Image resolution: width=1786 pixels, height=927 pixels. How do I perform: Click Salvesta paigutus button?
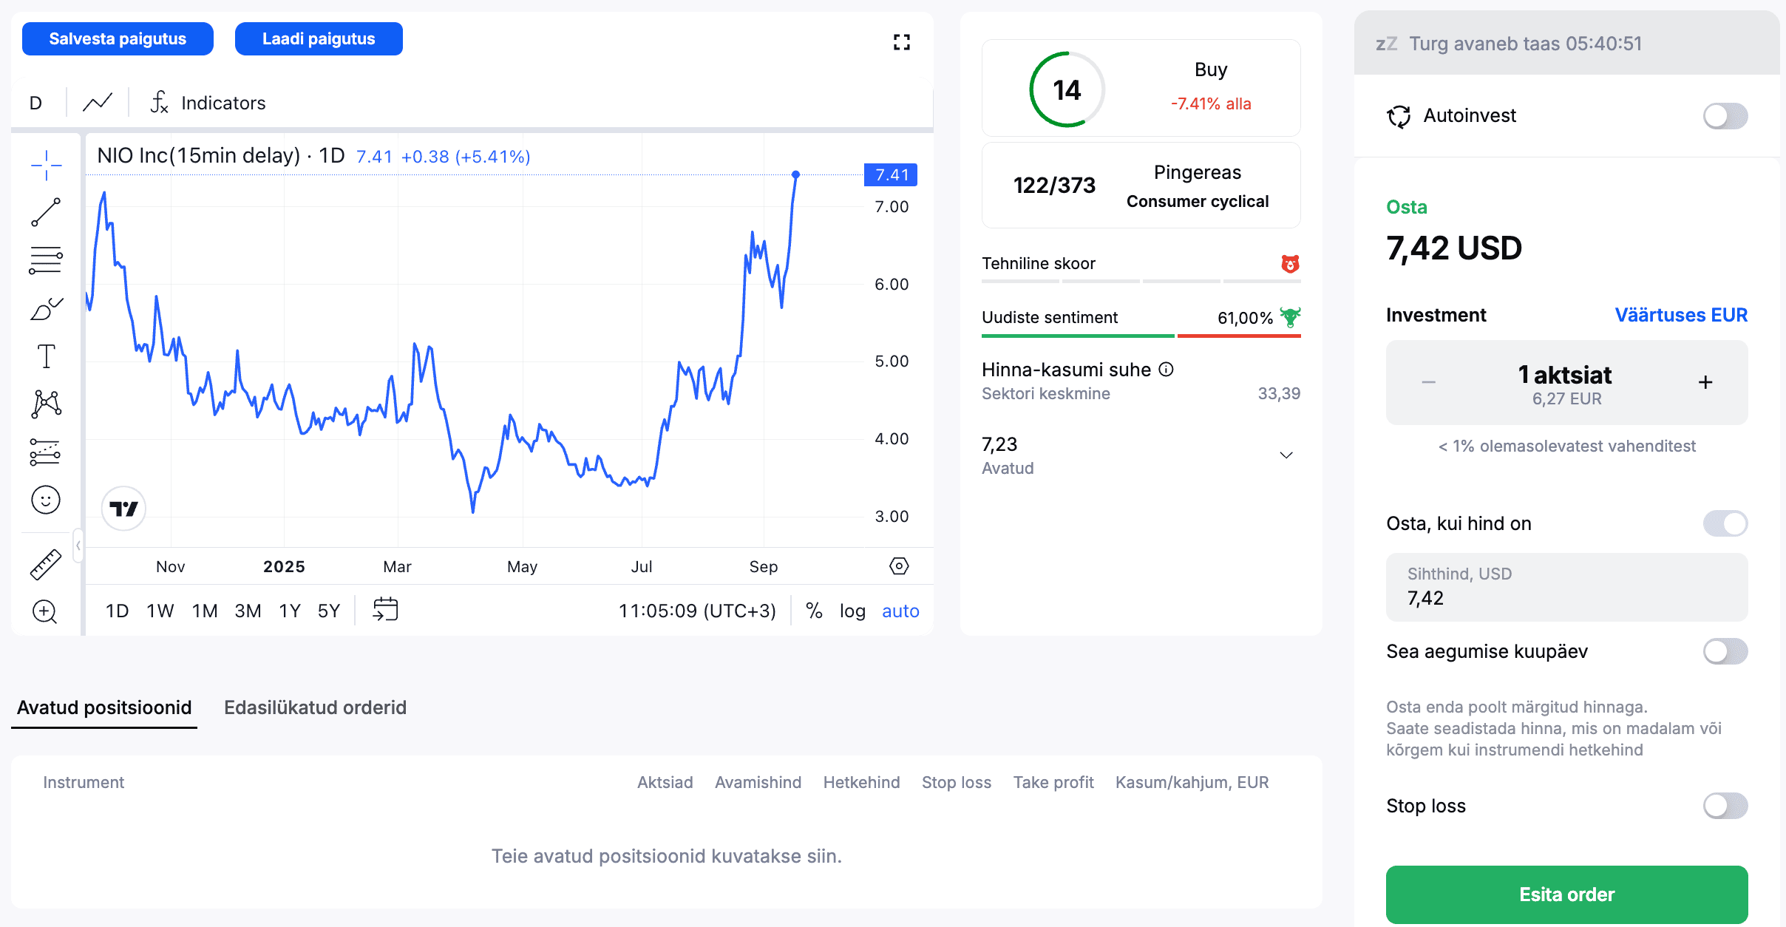click(118, 38)
